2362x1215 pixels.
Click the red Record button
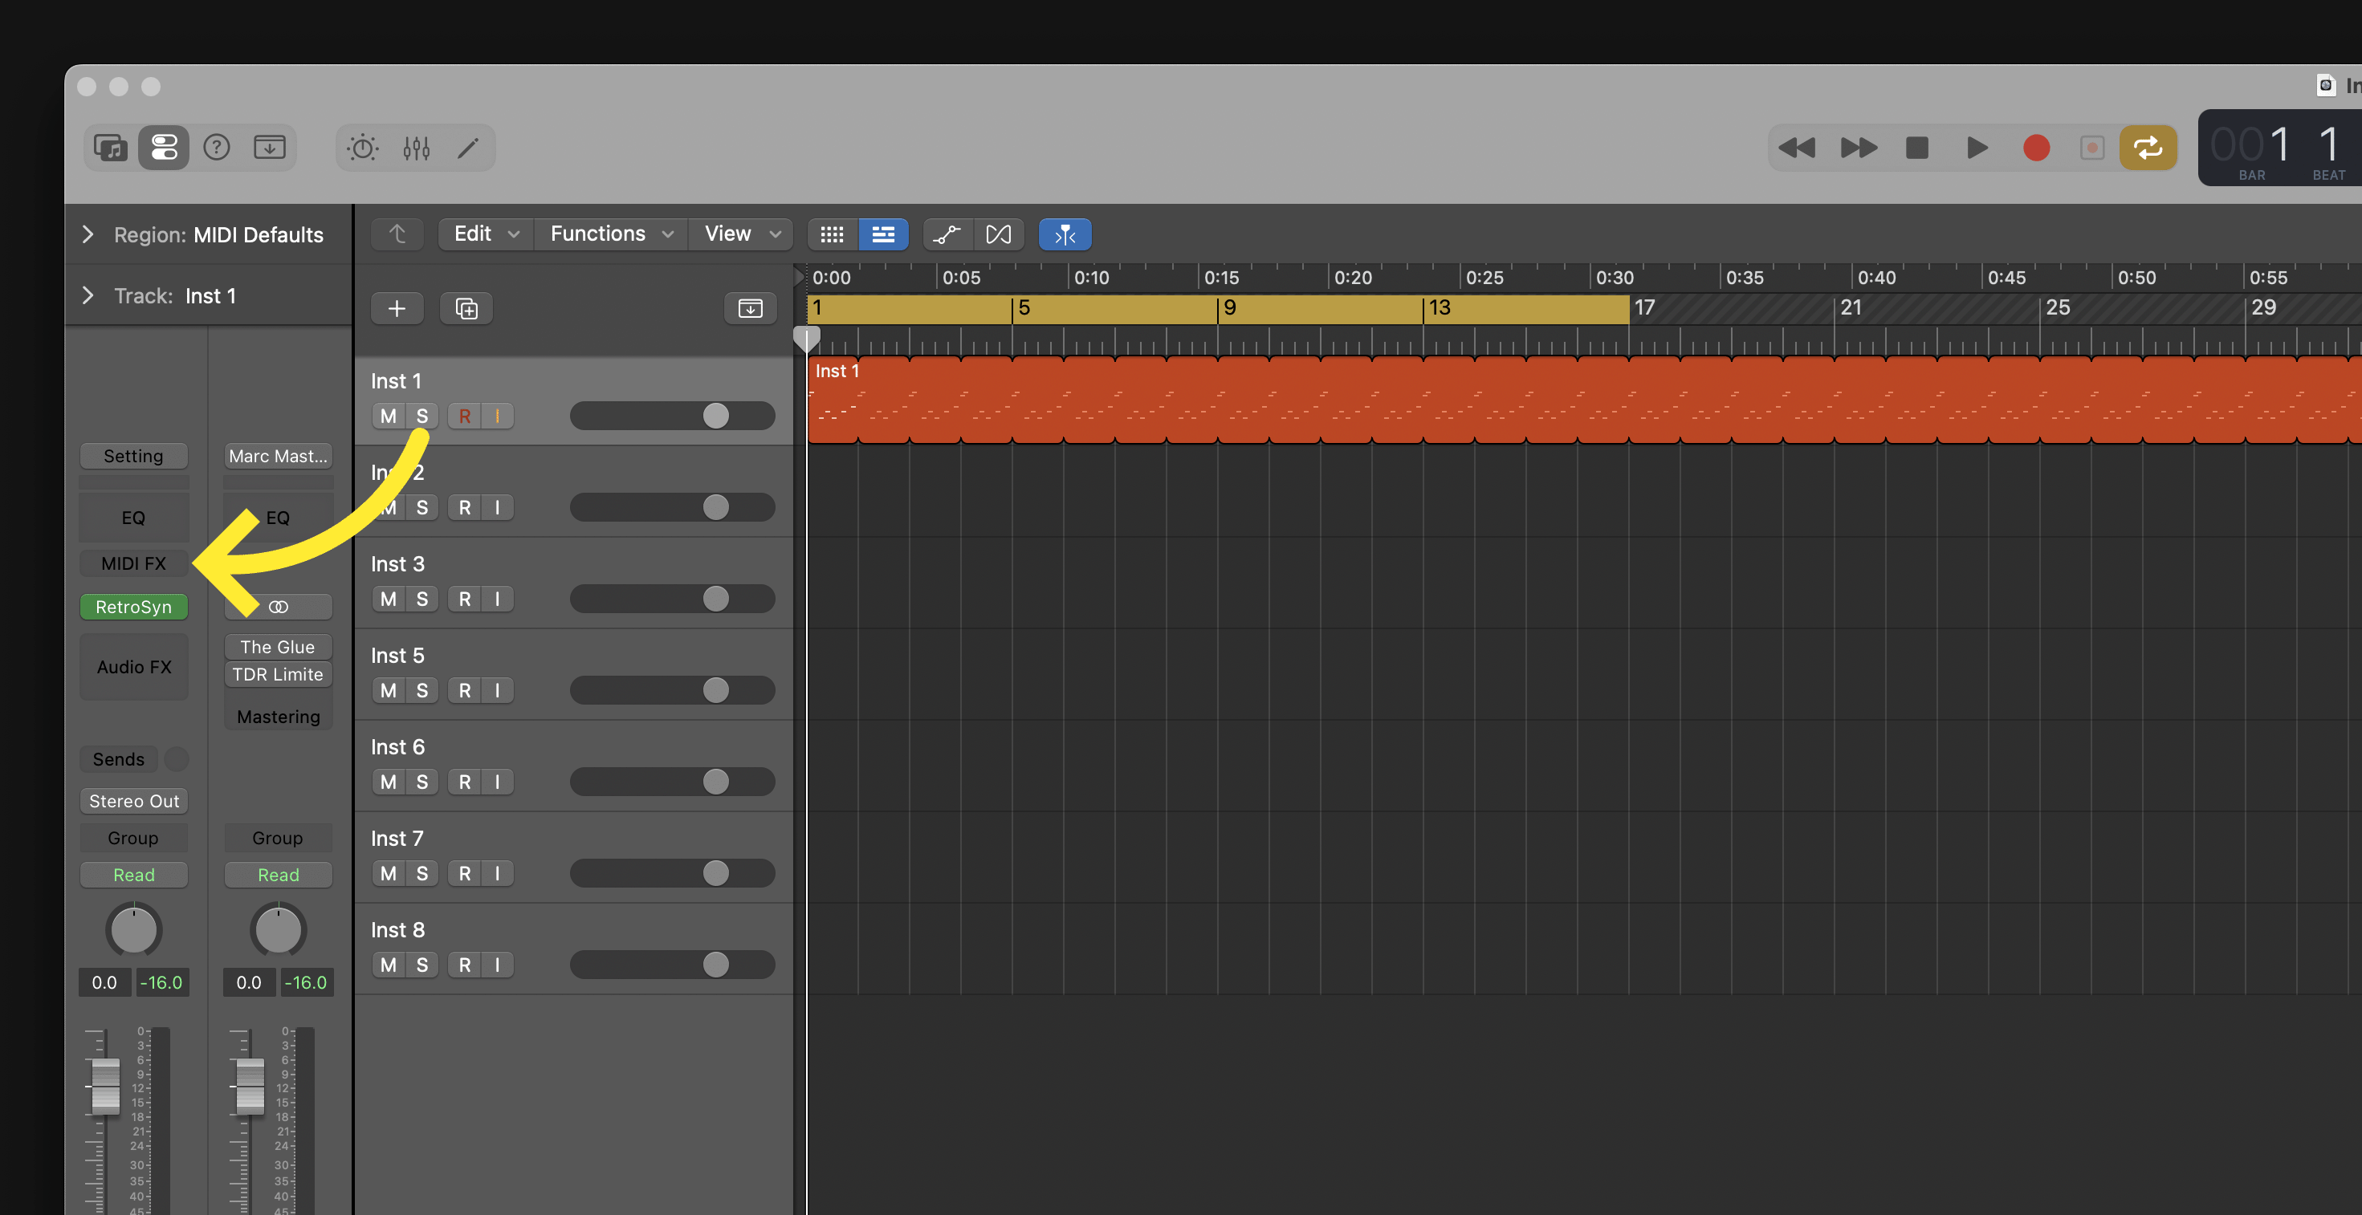click(x=2037, y=148)
